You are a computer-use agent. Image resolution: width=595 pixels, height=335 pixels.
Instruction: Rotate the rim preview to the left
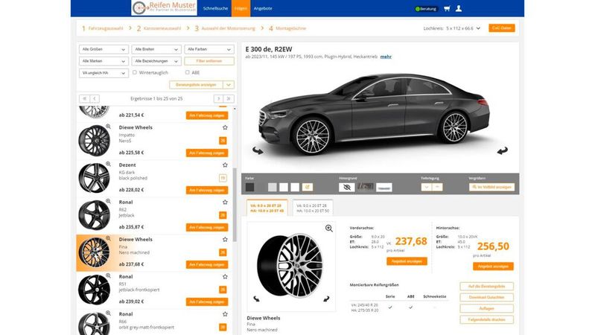coord(256,299)
